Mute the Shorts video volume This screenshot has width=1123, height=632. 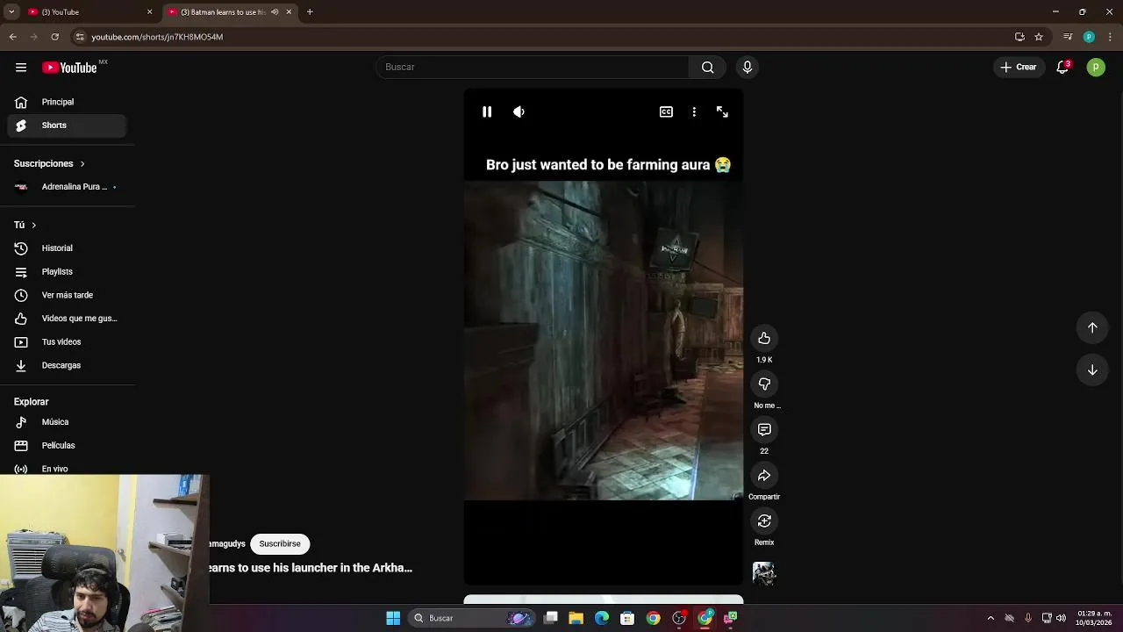click(x=519, y=111)
